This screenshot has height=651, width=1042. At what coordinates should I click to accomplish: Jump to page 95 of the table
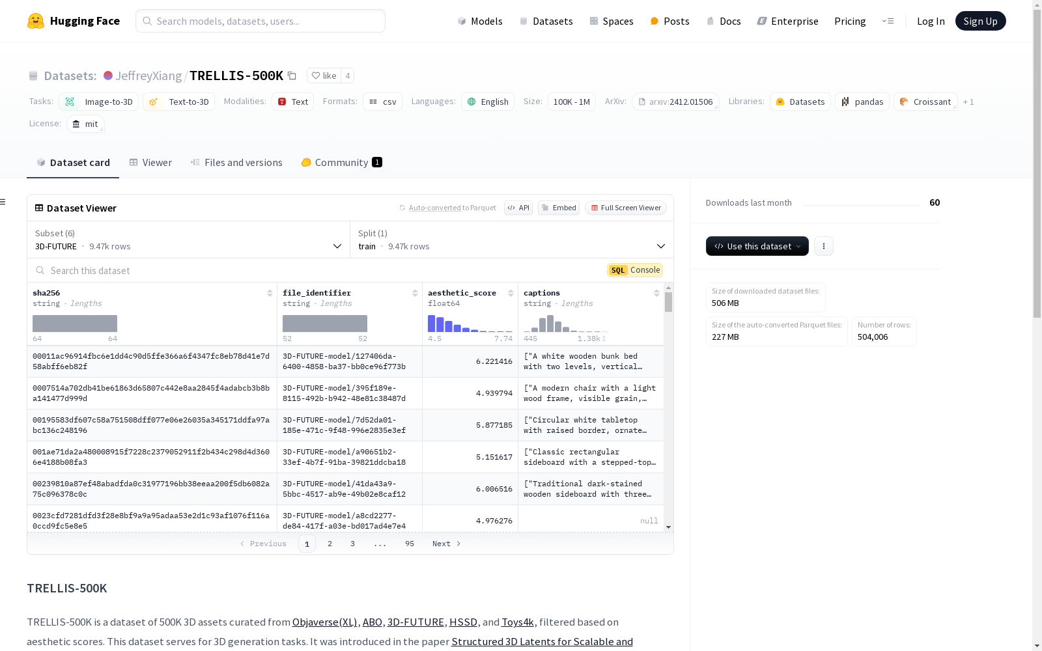(x=410, y=544)
